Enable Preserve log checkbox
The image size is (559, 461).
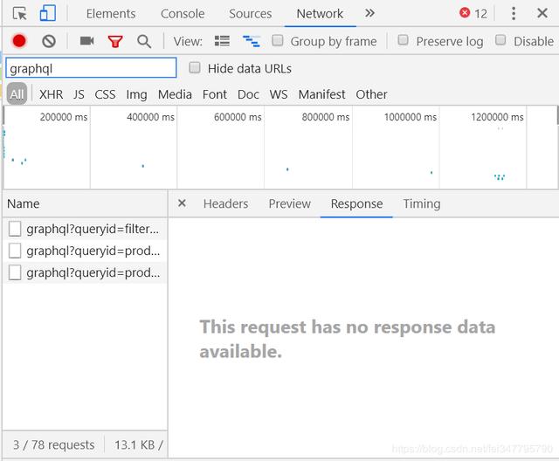coord(403,40)
